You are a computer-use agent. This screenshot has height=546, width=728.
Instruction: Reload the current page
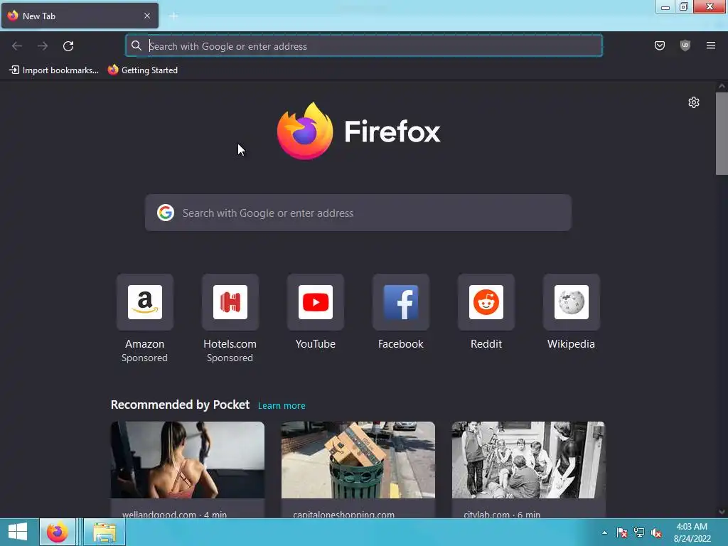(x=68, y=46)
